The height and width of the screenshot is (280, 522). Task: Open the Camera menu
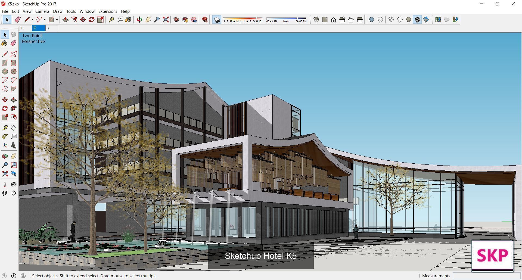point(42,11)
